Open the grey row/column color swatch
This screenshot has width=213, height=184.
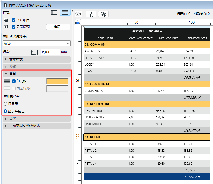point(57,88)
